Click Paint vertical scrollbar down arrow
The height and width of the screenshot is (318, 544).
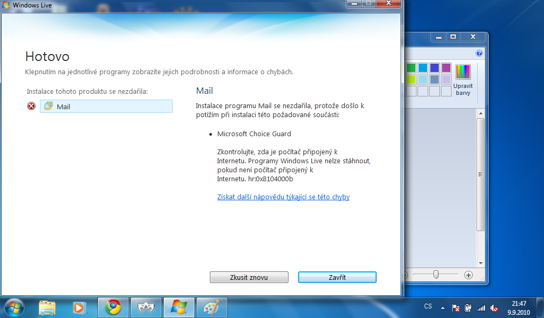pos(480,263)
